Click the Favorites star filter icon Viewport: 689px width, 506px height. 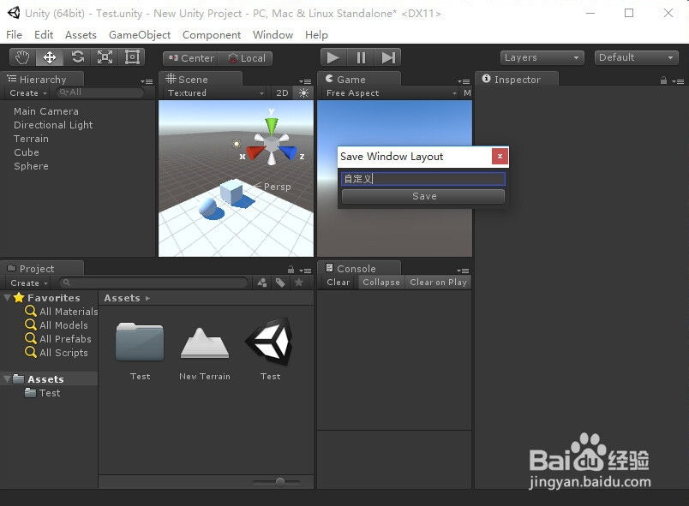pos(299,283)
